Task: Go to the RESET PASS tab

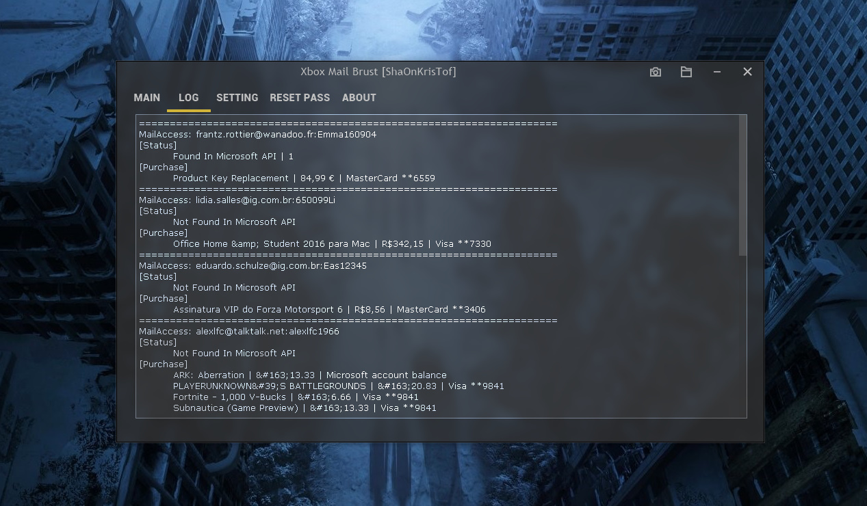Action: [x=300, y=98]
